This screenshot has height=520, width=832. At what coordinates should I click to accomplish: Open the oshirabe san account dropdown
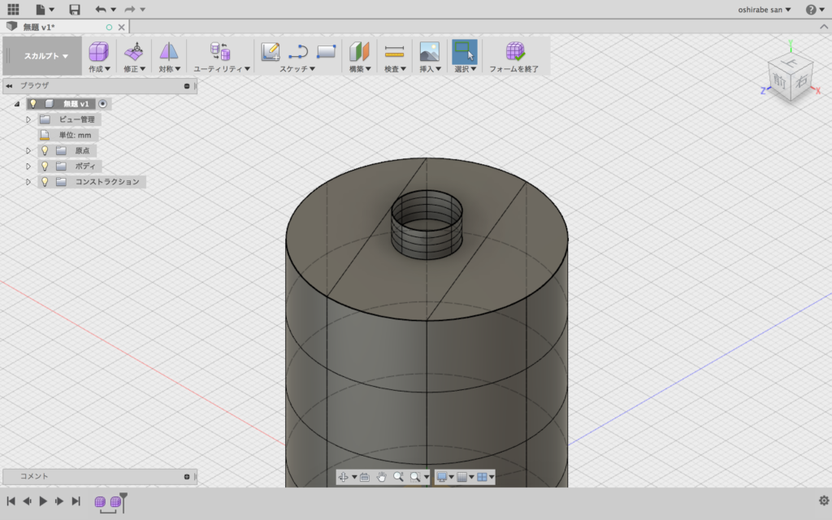764,10
